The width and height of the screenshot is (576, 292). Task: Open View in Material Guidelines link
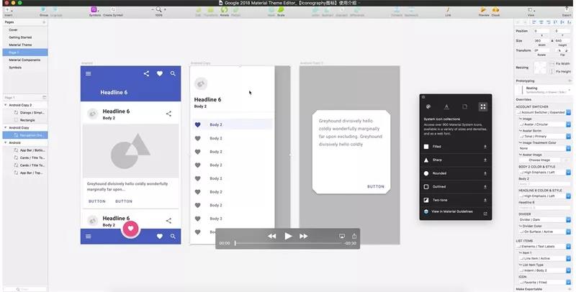pyautogui.click(x=454, y=212)
